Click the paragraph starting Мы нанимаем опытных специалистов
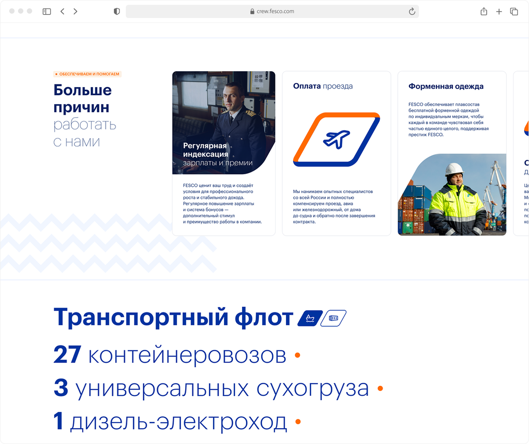Image resolution: width=529 pixels, height=444 pixels. (x=334, y=207)
